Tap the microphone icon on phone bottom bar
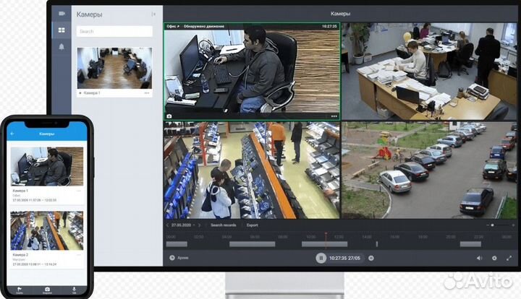The image size is (521, 299). [74, 290]
